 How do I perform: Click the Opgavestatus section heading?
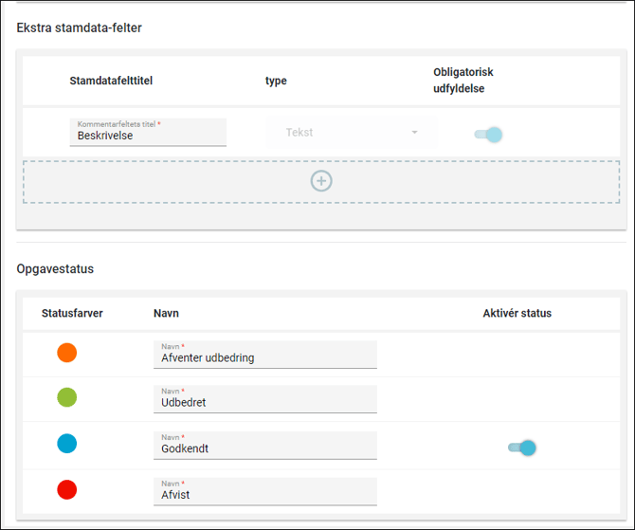55,269
